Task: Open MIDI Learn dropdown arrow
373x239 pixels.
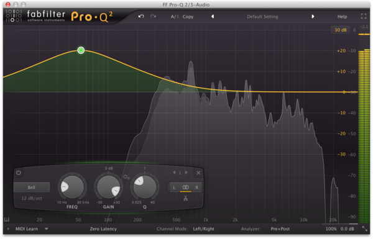Action: (x=47, y=229)
